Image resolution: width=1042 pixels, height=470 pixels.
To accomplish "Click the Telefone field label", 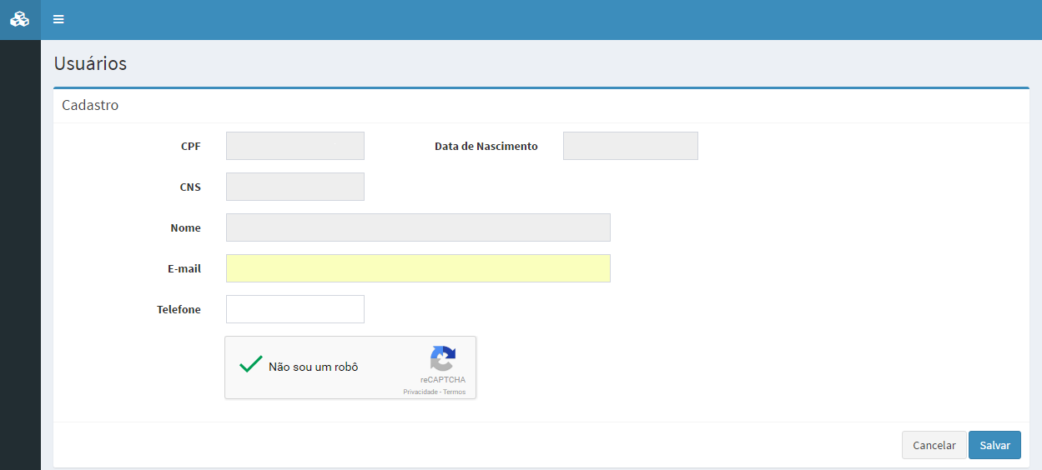I will coord(179,310).
